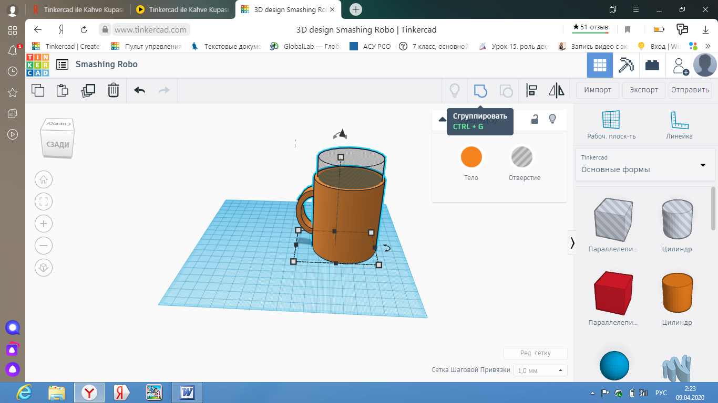Select the Workplane tool
Screen dimensions: 718x403
point(611,125)
